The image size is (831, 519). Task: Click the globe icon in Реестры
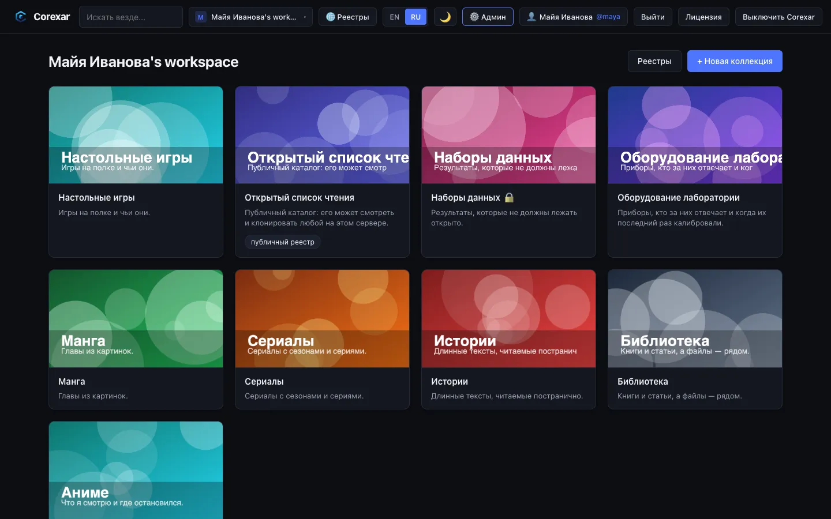[x=331, y=17]
